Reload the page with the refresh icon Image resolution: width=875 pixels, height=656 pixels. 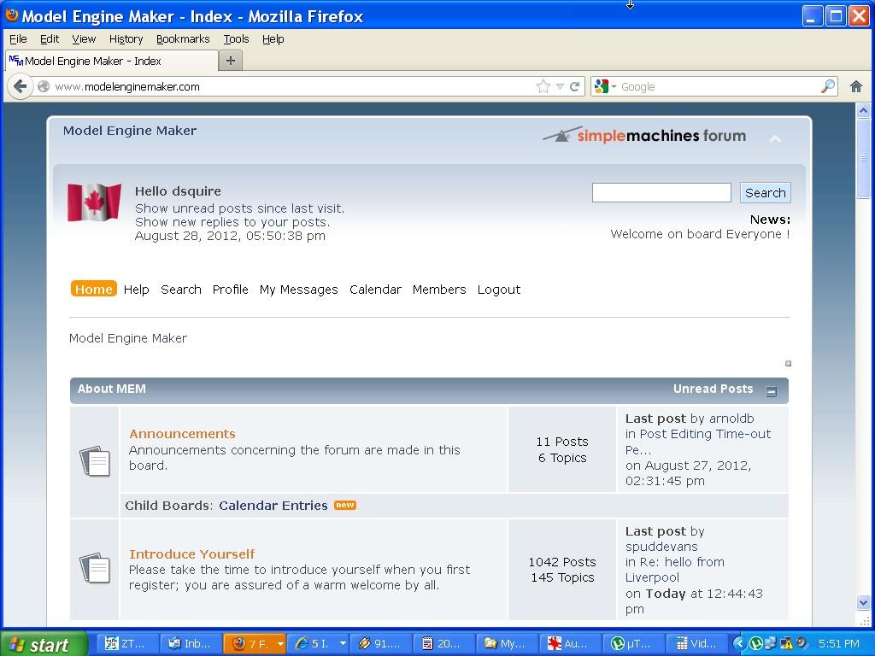(574, 86)
